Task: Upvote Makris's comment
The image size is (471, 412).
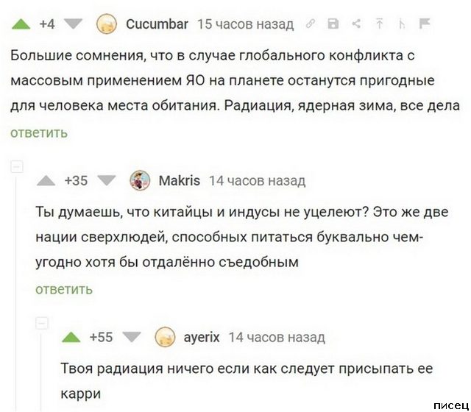Action: (46, 181)
